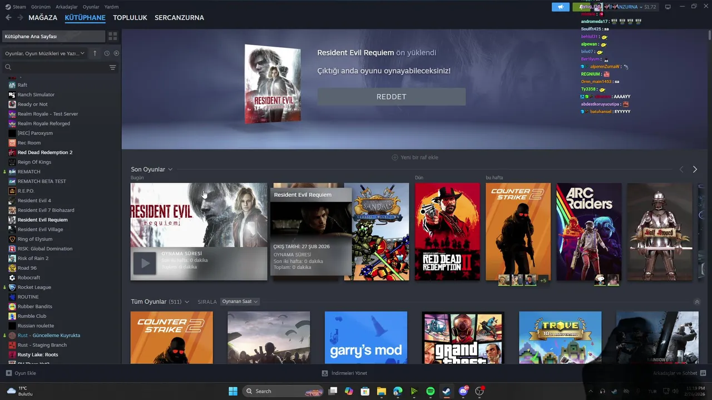Click into the library search field
This screenshot has width=712, height=400.
pos(60,67)
